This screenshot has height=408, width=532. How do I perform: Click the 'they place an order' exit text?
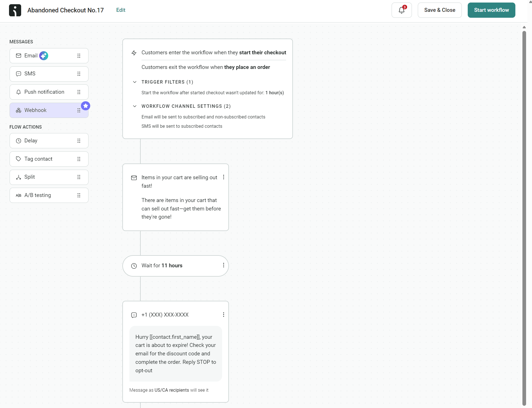tap(247, 67)
